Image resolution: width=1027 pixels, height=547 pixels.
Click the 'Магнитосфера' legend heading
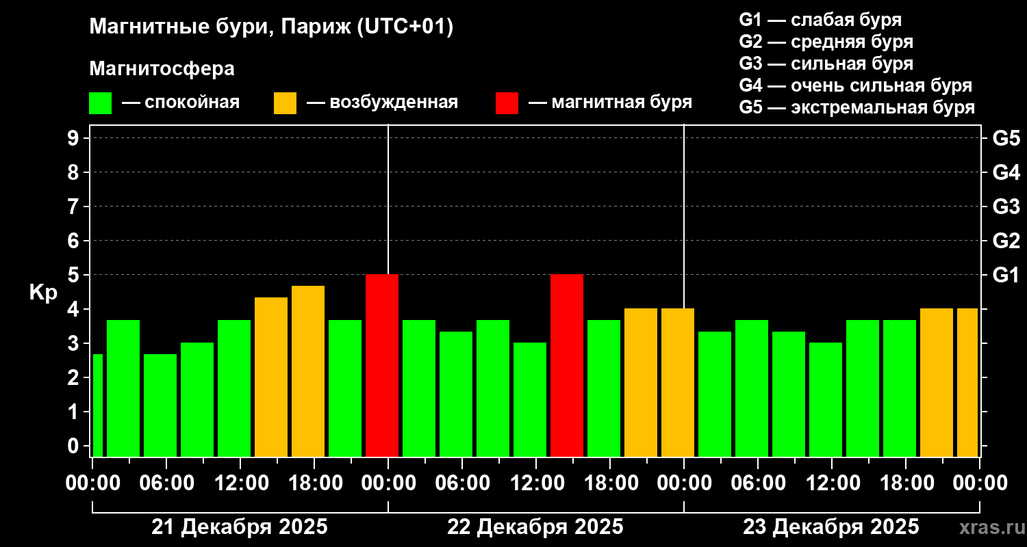pyautogui.click(x=162, y=69)
